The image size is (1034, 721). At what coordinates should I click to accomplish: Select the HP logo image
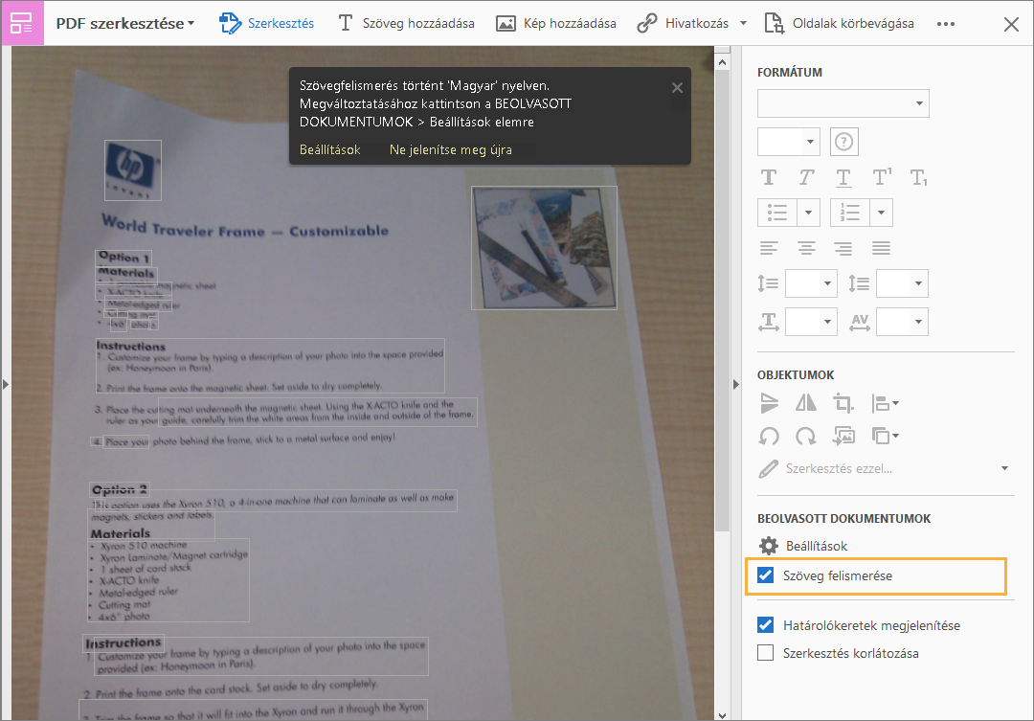point(132,170)
